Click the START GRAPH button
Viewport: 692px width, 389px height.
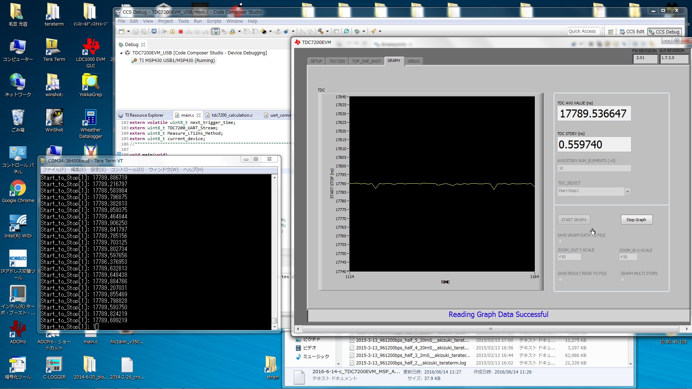click(x=573, y=220)
